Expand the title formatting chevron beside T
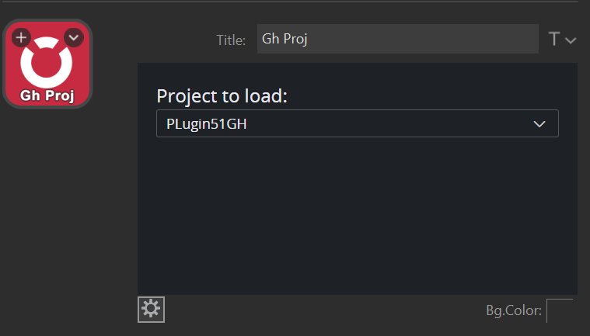Image resolution: width=590 pixels, height=336 pixels. point(571,40)
